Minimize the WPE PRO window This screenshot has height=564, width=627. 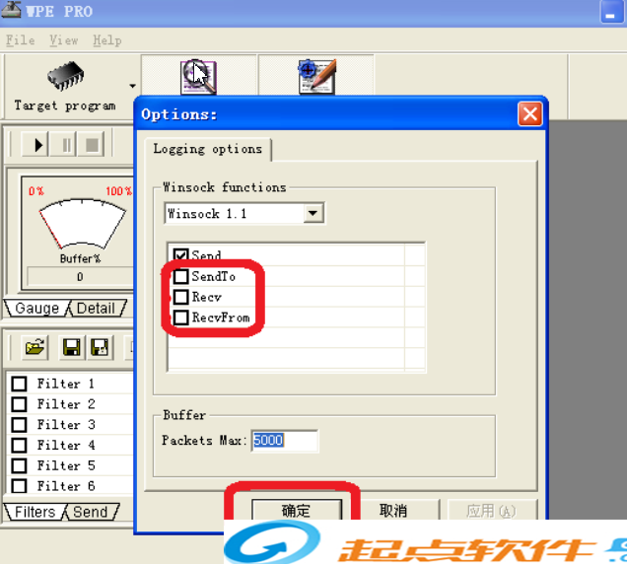point(610,12)
